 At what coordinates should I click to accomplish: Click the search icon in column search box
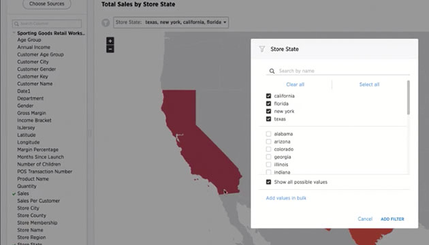pos(16,24)
